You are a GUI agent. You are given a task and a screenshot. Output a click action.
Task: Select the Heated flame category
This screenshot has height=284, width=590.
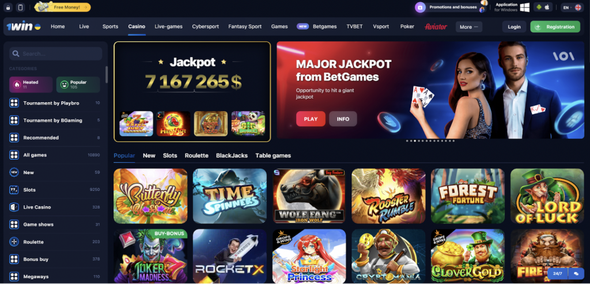coord(31,85)
